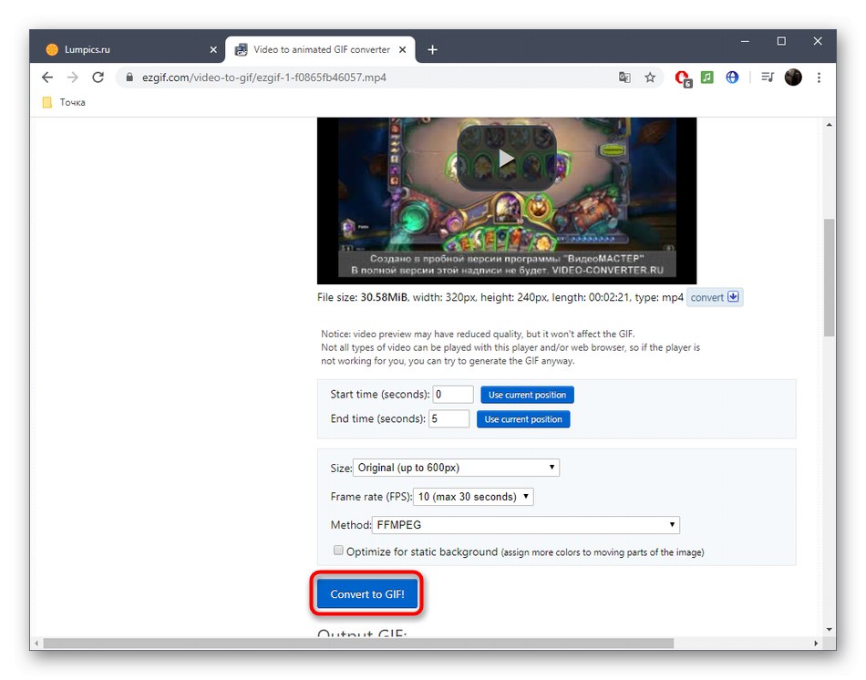The height and width of the screenshot is (680, 866).
Task: Open the translate page icon
Action: (x=624, y=77)
